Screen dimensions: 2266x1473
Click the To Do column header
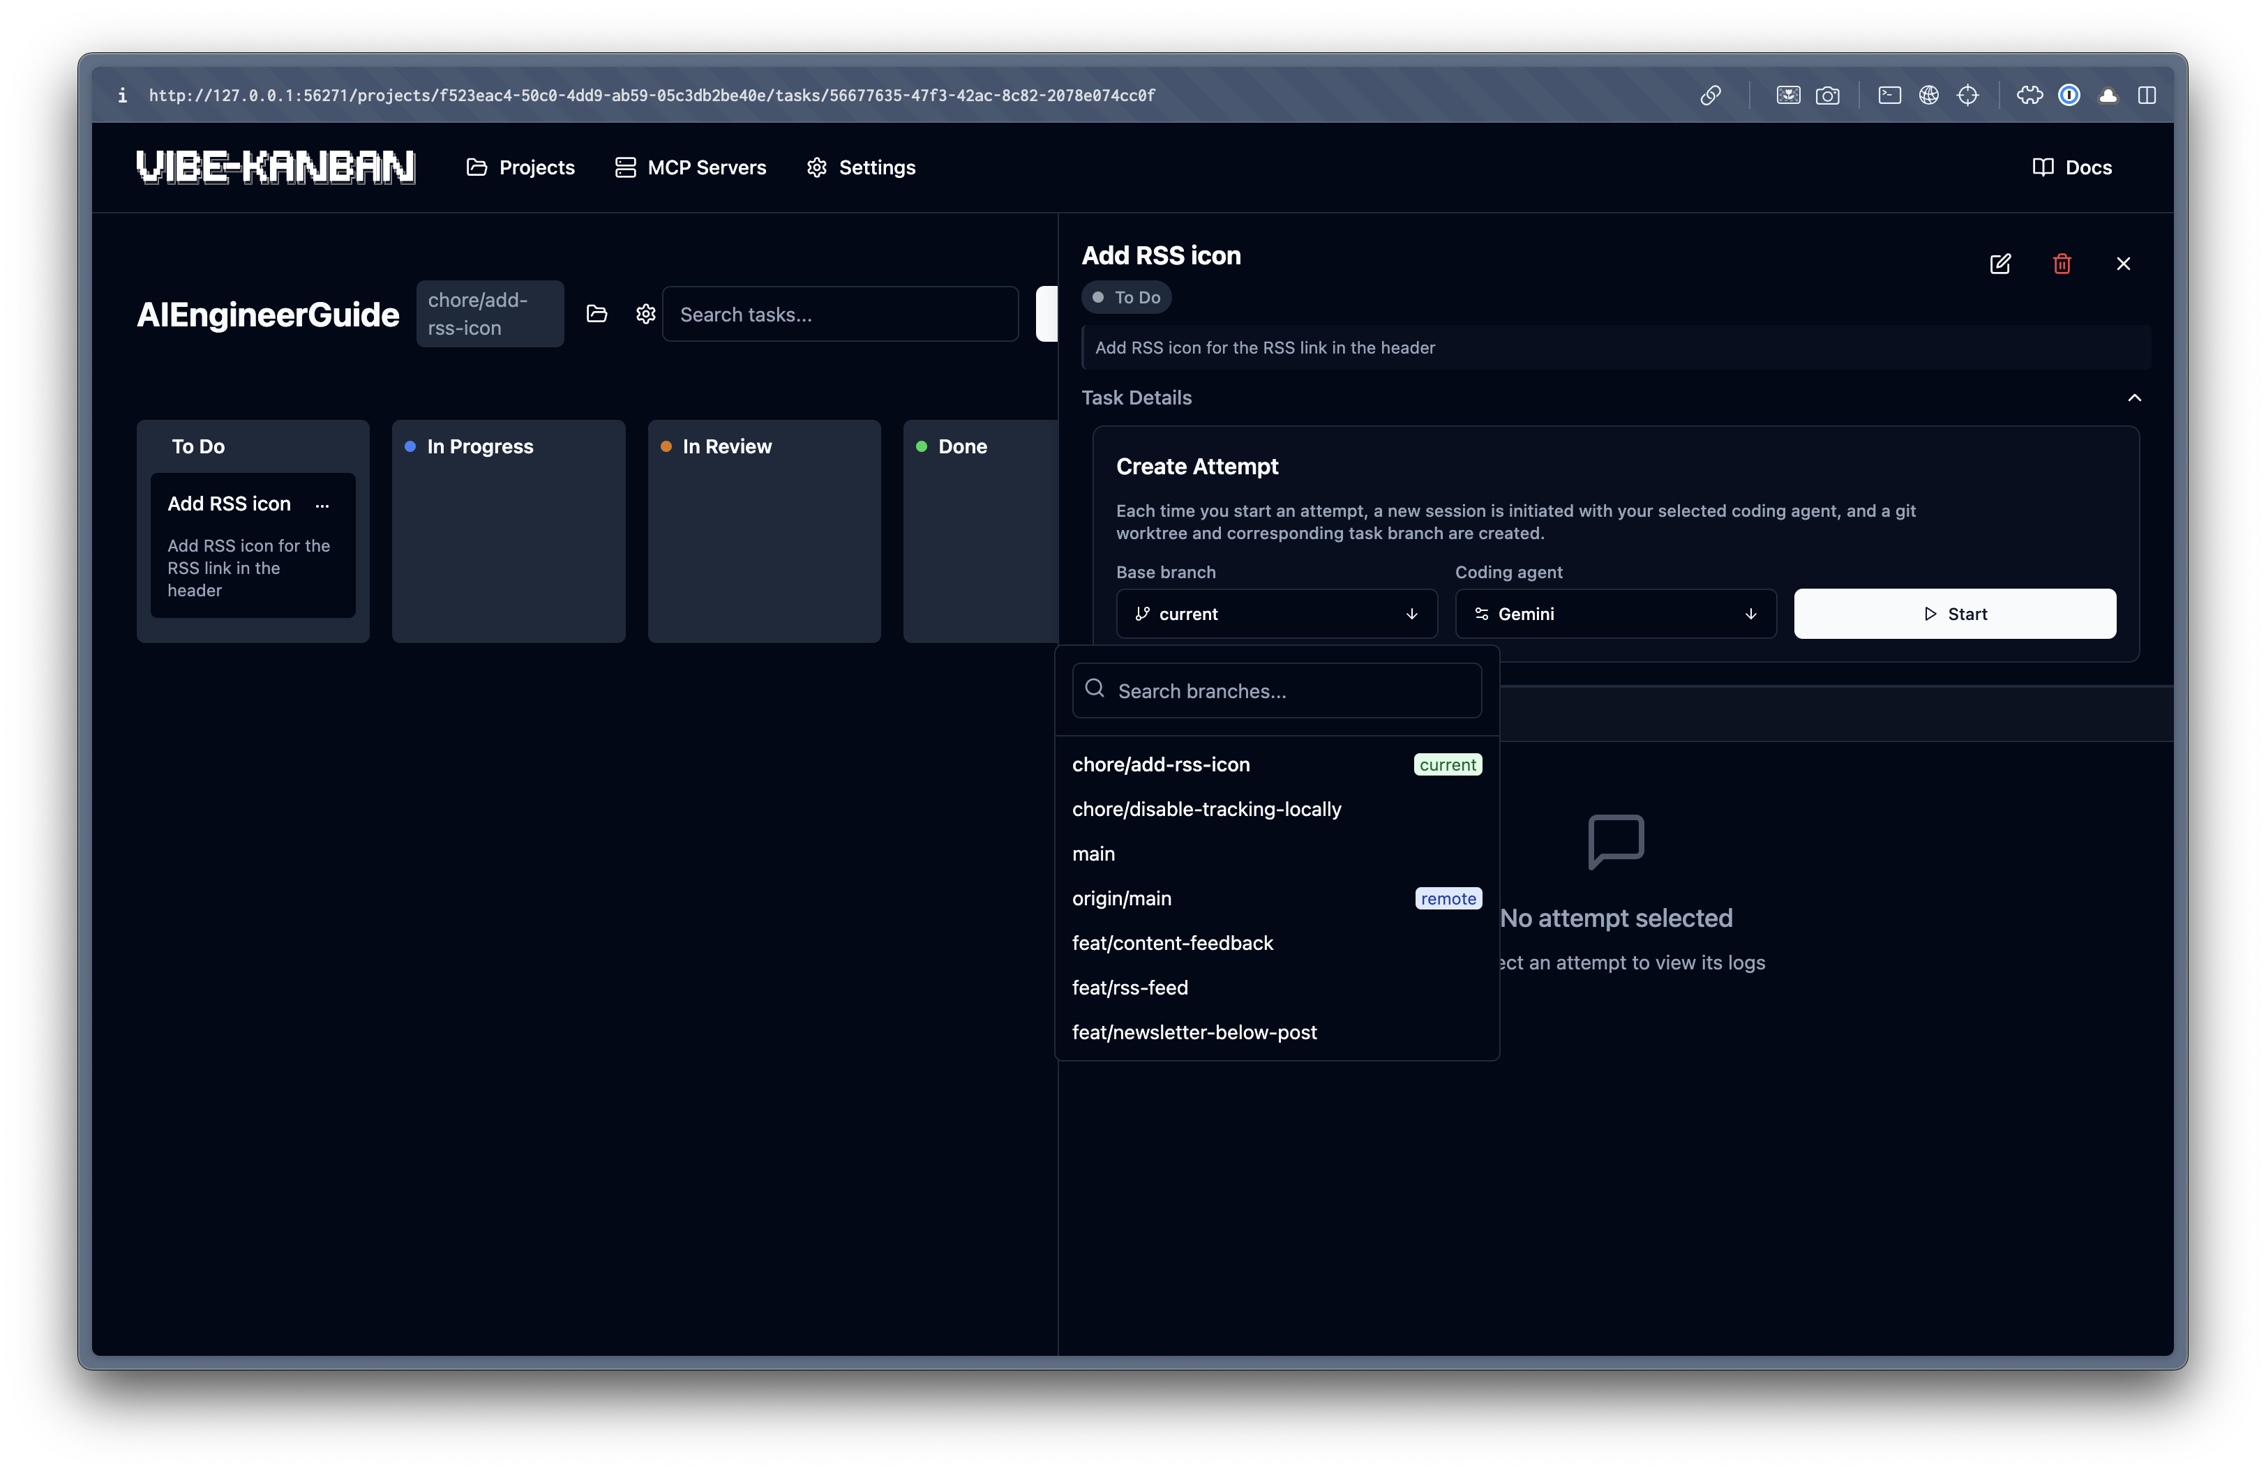click(x=198, y=446)
